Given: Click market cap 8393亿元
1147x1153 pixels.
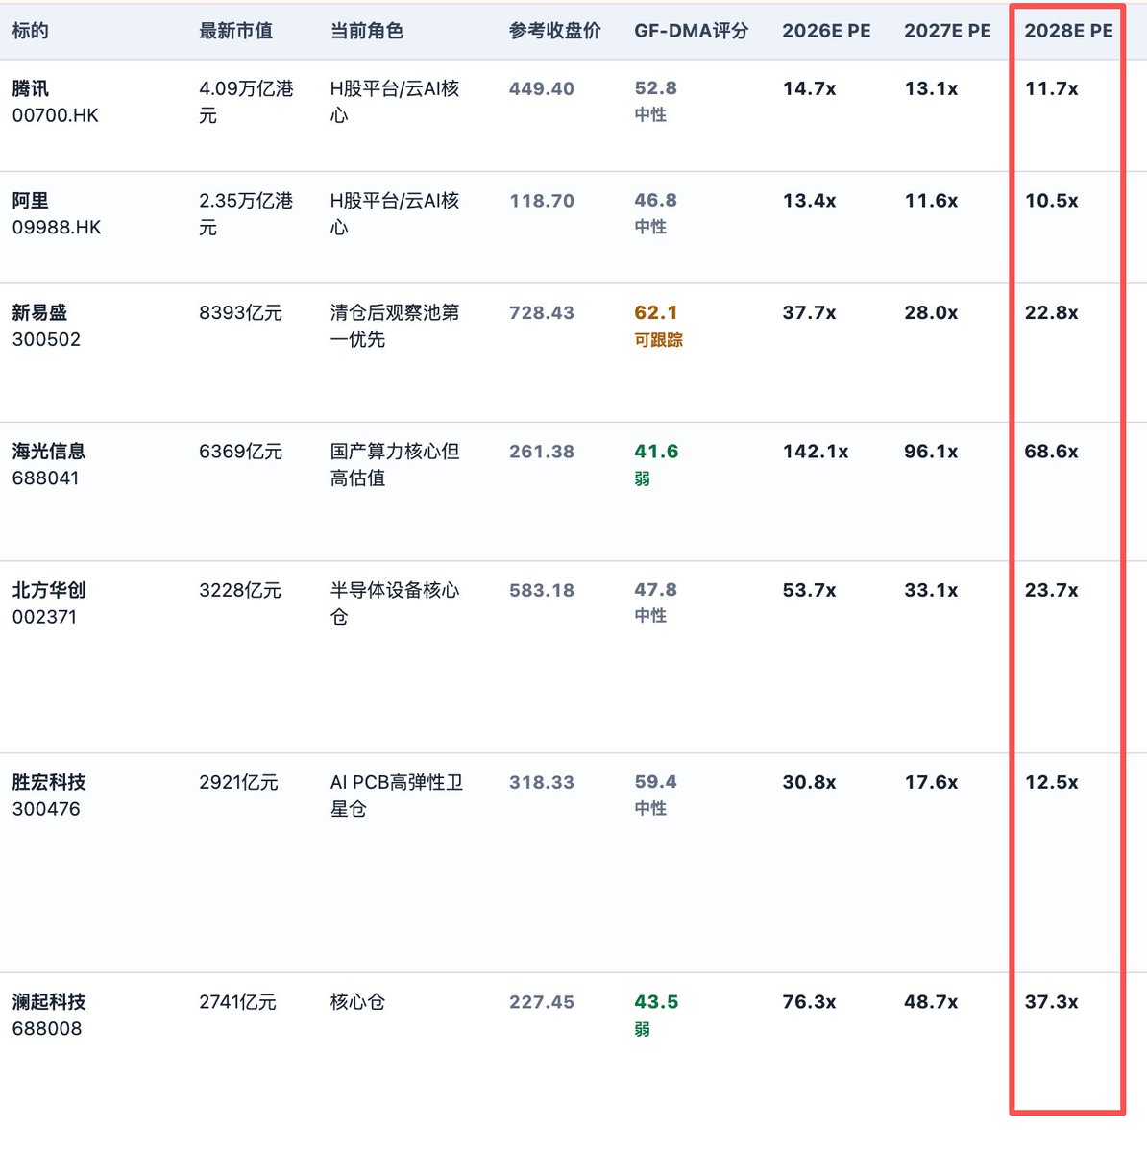Looking at the screenshot, I should (240, 312).
